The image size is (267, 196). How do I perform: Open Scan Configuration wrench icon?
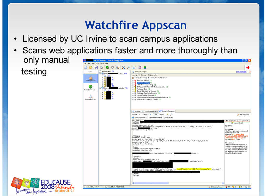[x=123, y=67]
